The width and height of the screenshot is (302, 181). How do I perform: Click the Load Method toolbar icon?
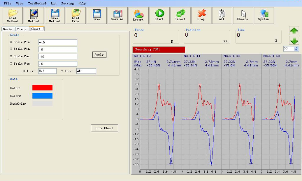coord(12,15)
